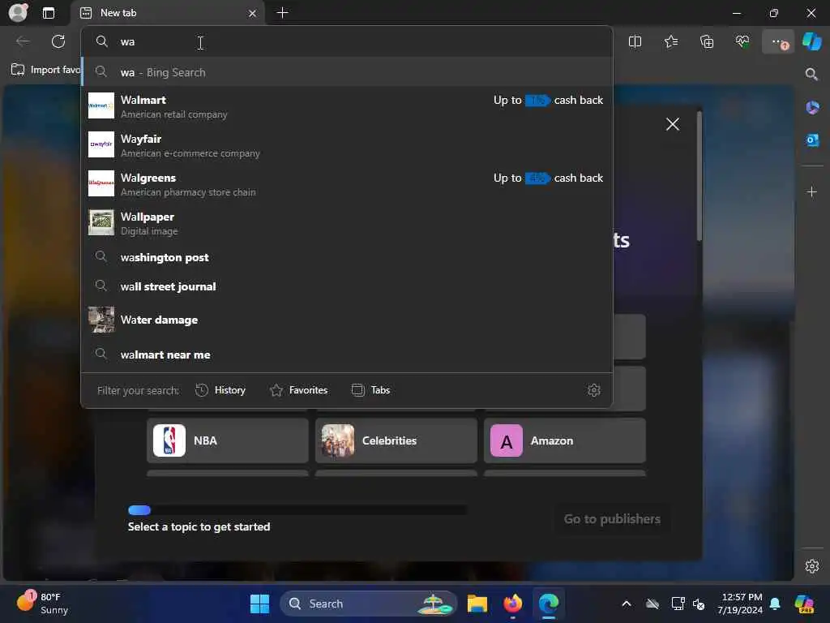Open the profile avatar icon
This screenshot has width=830, height=623.
[x=18, y=13]
